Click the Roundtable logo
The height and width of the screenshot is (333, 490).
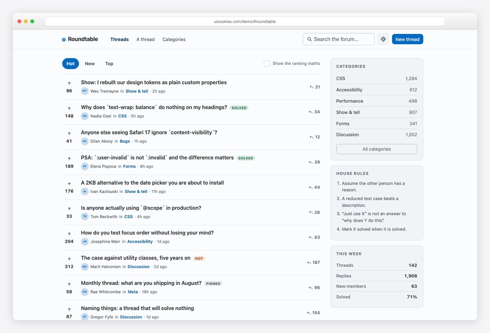click(x=80, y=39)
